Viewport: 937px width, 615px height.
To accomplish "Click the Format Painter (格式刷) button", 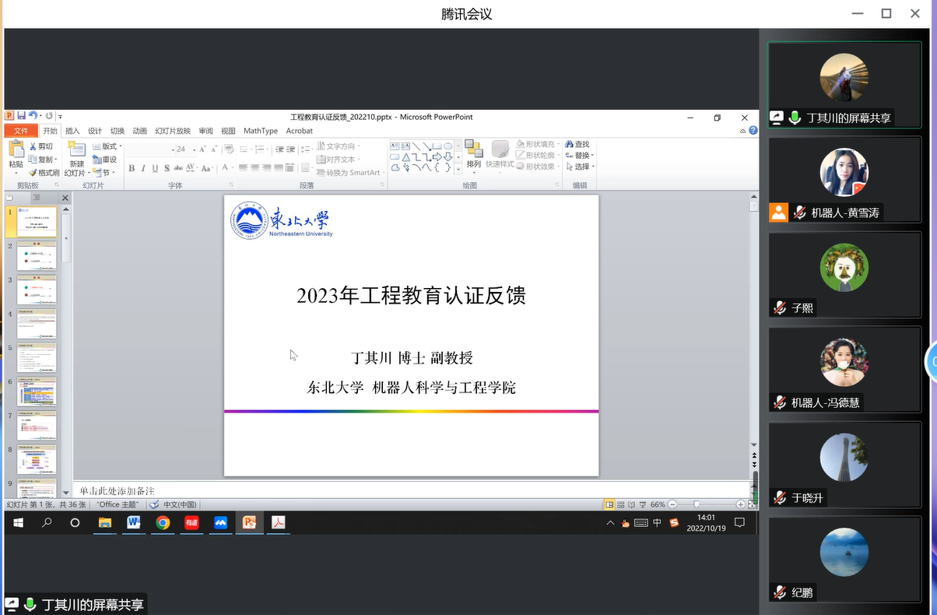I will 44,173.
